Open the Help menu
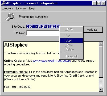Image resolution: width=107 pixels, height=96 pixels. coord(32,8)
